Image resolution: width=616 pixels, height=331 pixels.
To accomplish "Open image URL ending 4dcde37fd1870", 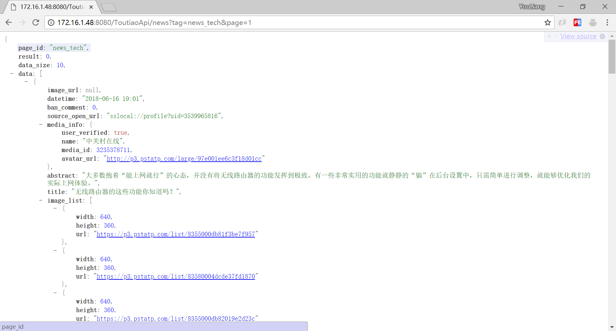I will click(175, 277).
